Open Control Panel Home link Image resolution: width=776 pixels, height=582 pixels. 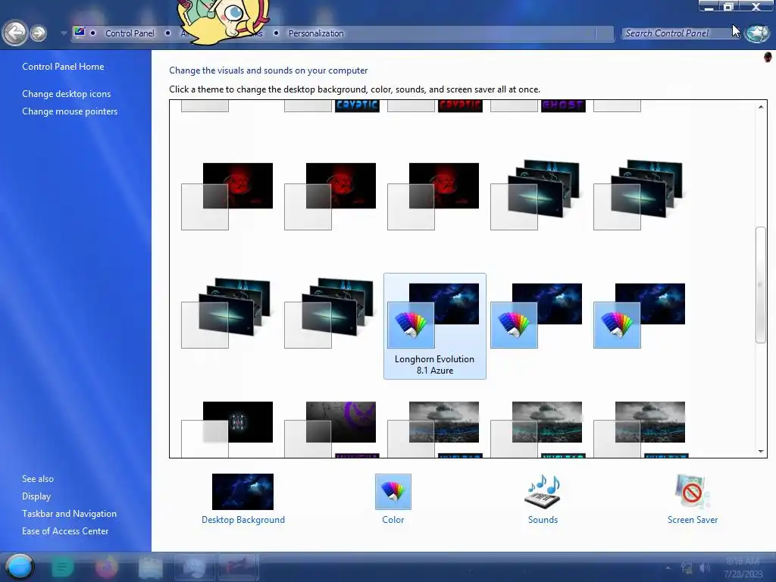(x=63, y=67)
